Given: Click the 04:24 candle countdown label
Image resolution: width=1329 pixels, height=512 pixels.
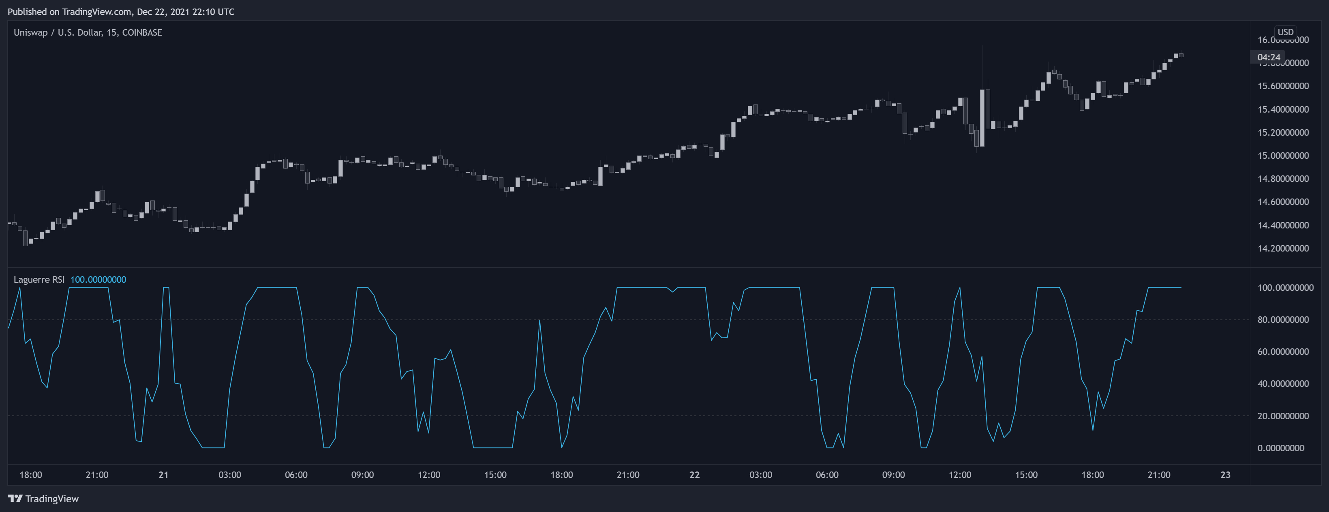Looking at the screenshot, I should tap(1268, 57).
